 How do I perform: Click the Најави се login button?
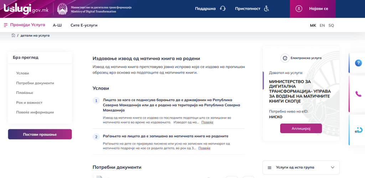tap(313, 9)
